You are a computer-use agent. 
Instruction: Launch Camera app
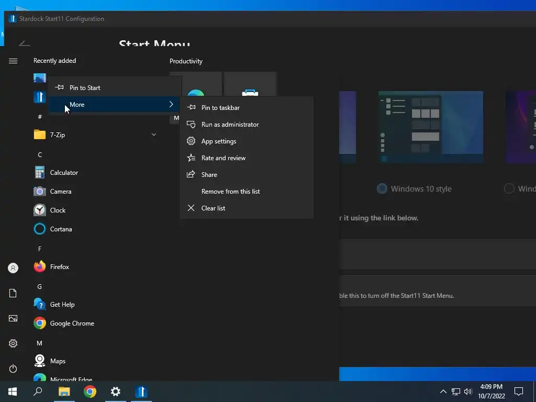point(96,192)
